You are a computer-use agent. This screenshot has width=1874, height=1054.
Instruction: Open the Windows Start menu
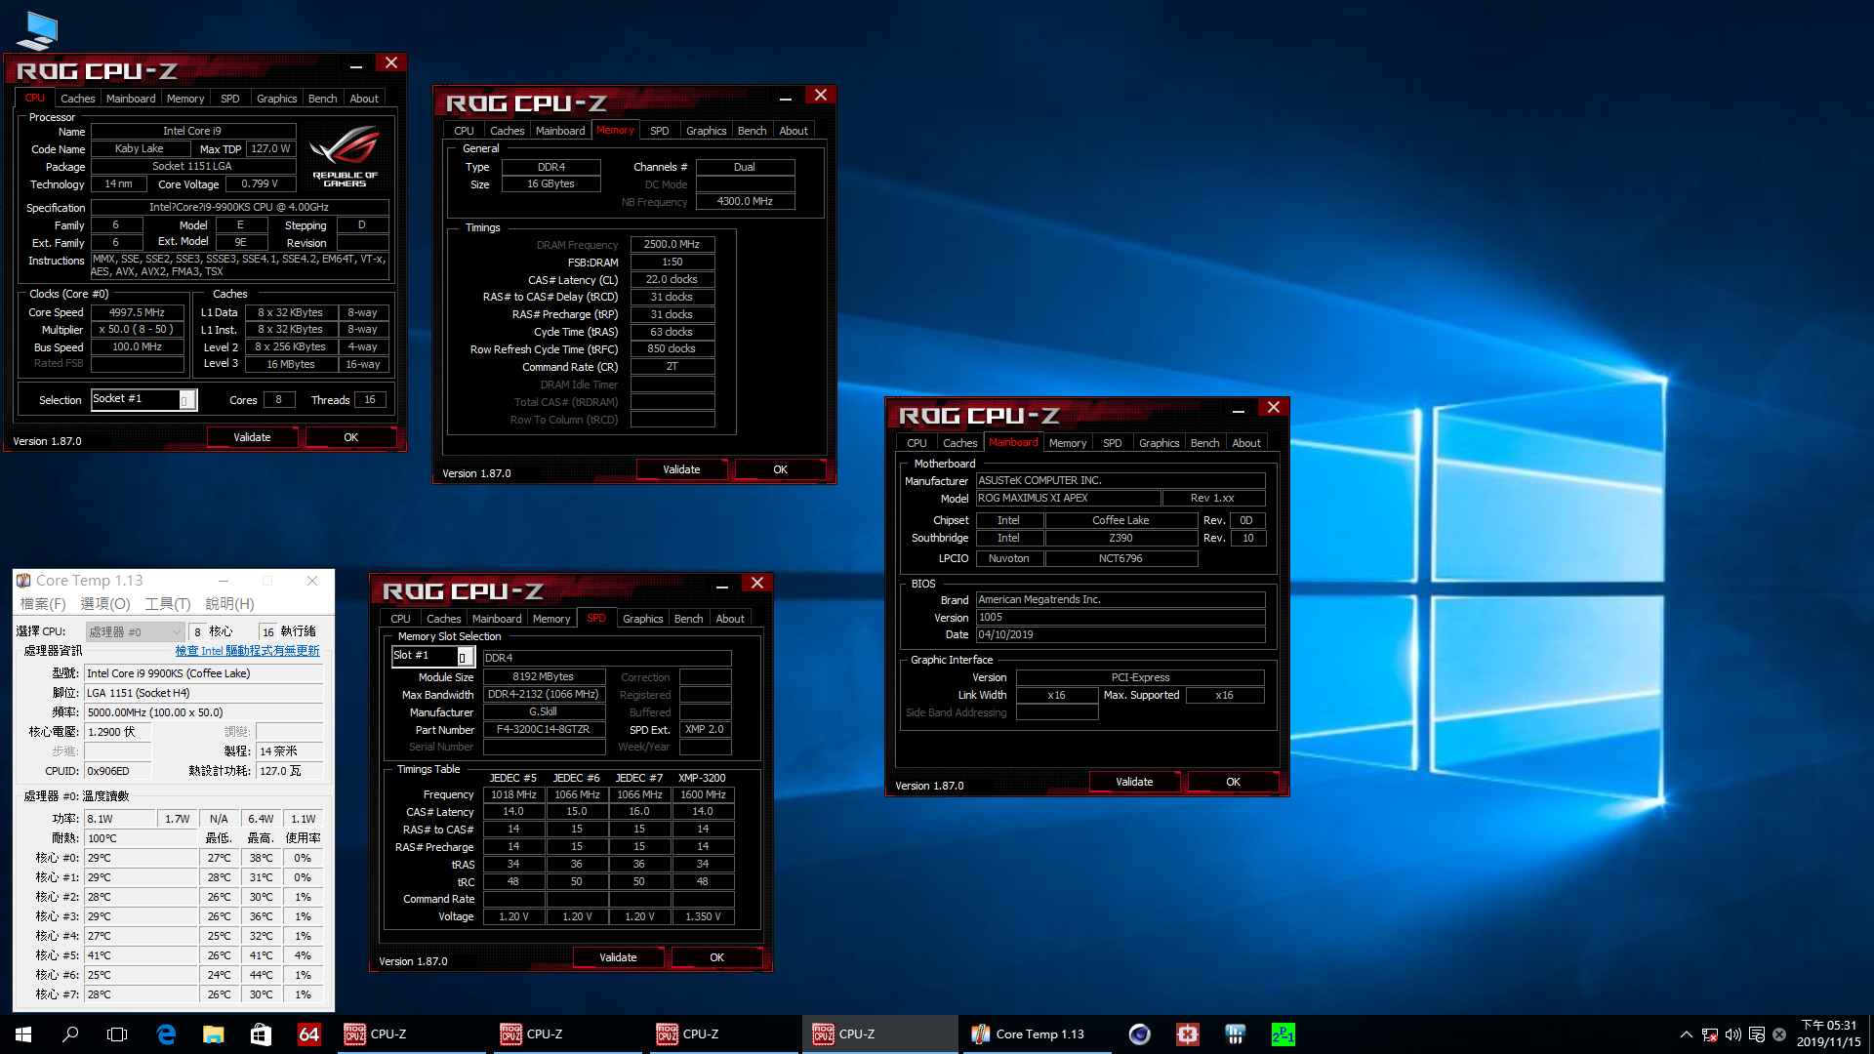point(23,1034)
